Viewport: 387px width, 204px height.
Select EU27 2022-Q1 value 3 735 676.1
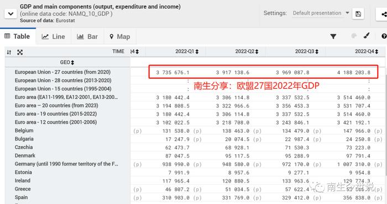(x=172, y=73)
